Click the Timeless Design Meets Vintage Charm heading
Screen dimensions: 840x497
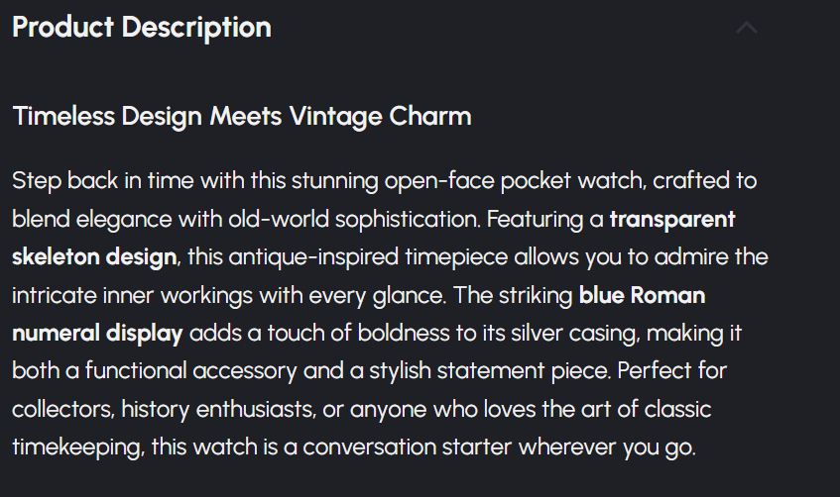click(x=241, y=116)
